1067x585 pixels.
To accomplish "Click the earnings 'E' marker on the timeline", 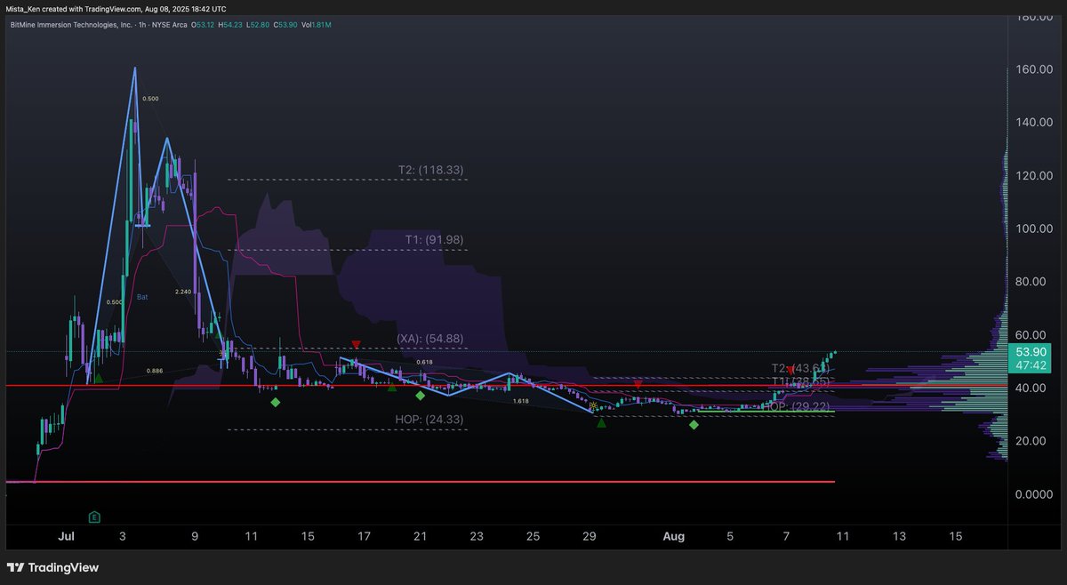I will click(93, 516).
